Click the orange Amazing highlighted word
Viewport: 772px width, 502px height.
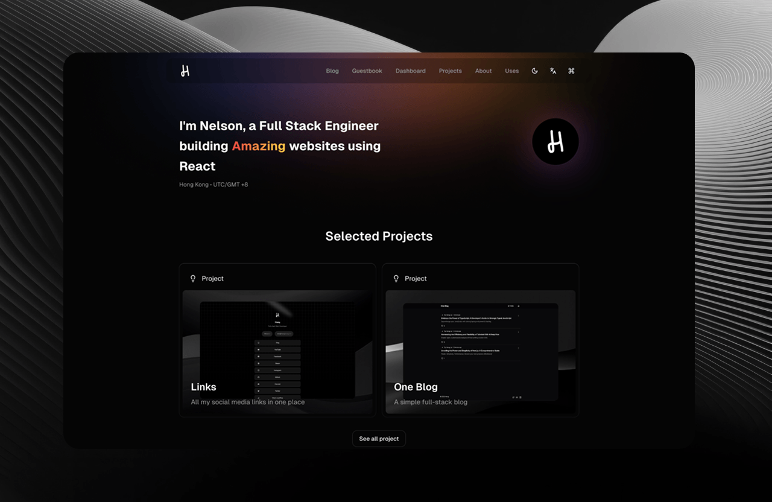(x=258, y=146)
